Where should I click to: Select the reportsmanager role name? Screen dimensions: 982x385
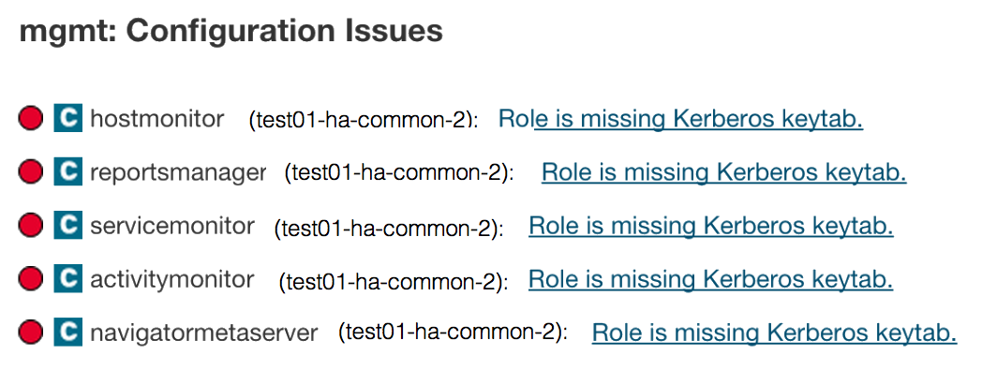178,172
